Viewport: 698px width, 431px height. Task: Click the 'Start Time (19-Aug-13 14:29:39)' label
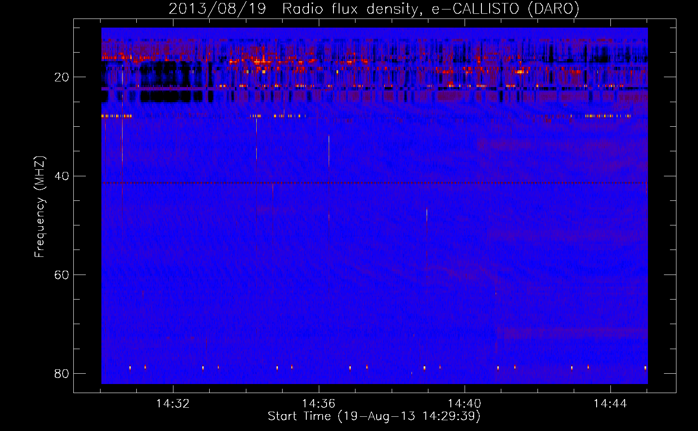[x=374, y=416]
